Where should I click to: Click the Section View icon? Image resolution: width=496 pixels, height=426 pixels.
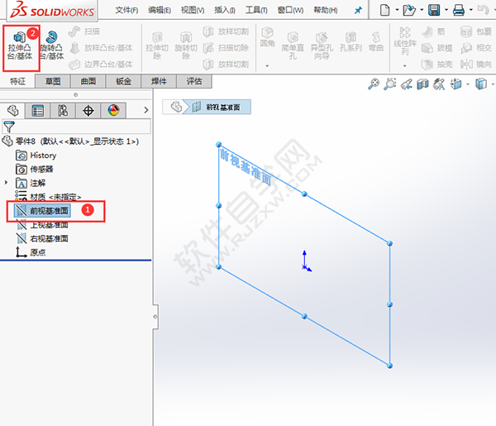coord(423,84)
